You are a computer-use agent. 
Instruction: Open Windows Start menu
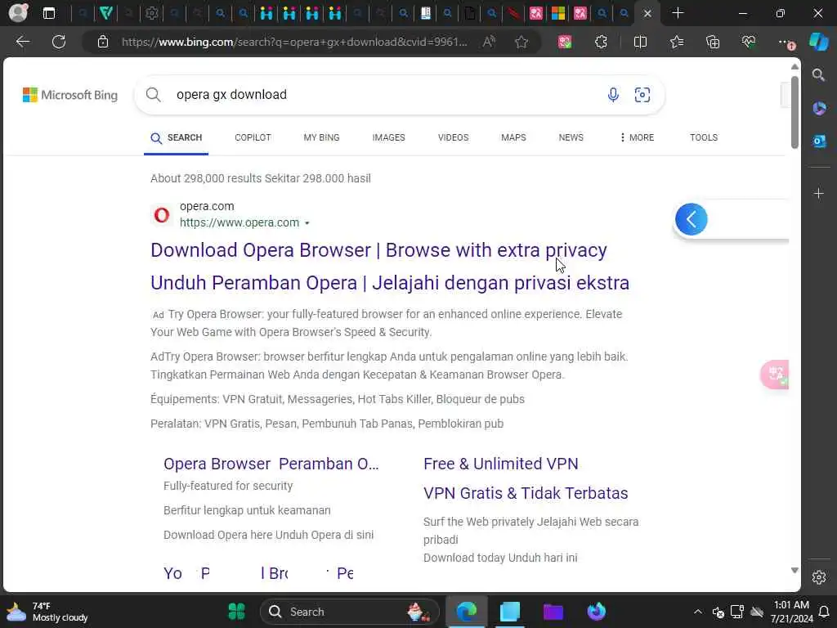pyautogui.click(x=236, y=612)
